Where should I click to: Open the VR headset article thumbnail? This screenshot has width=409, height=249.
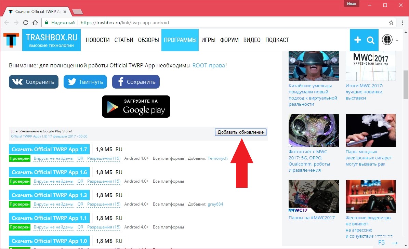point(314,66)
